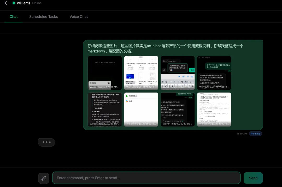Click the 11:39 AM timestamp
Viewport: 282px width, 187px height.
[242, 134]
